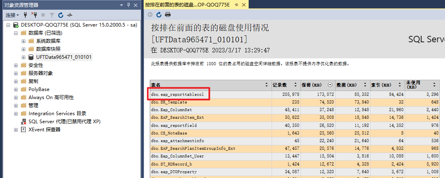The image size is (445, 178).
Task: Click table name dbo.SR_Template
Action: click(x=169, y=102)
